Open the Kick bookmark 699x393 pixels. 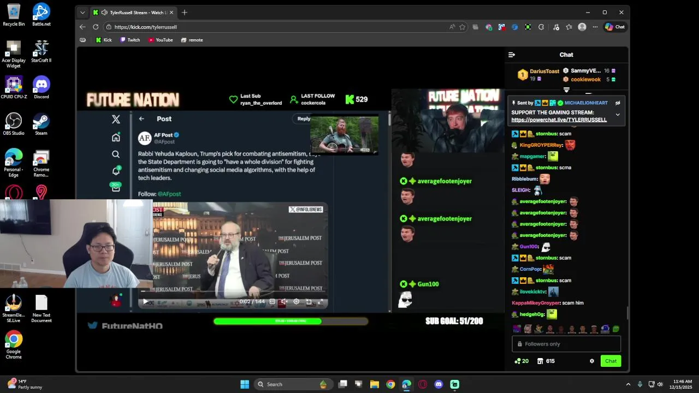click(103, 40)
